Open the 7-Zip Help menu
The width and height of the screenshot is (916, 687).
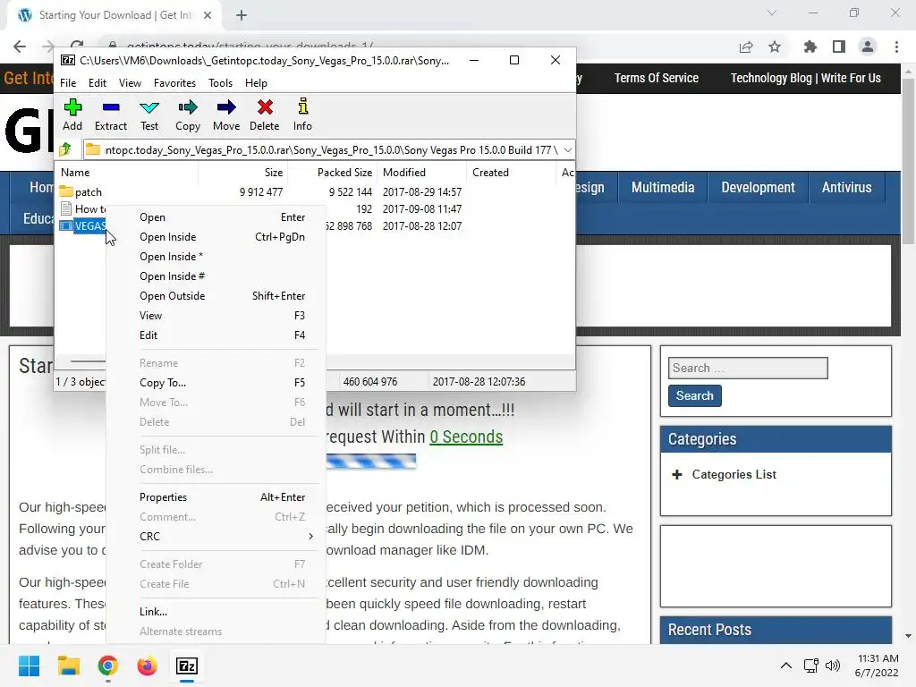pyautogui.click(x=256, y=83)
